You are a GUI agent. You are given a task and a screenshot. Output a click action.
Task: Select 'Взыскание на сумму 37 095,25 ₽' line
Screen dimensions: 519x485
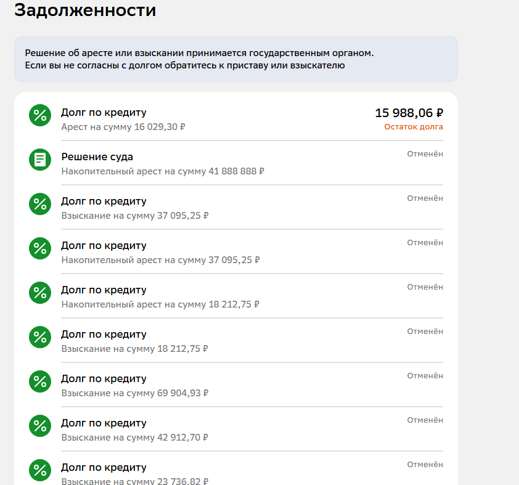135,216
